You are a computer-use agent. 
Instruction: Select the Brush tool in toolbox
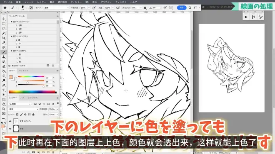click(4, 52)
